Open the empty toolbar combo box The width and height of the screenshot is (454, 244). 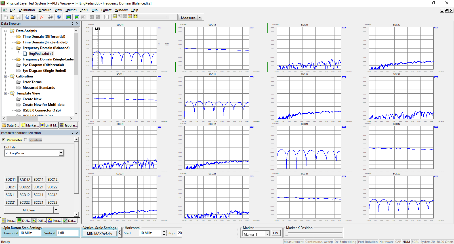click(x=154, y=17)
